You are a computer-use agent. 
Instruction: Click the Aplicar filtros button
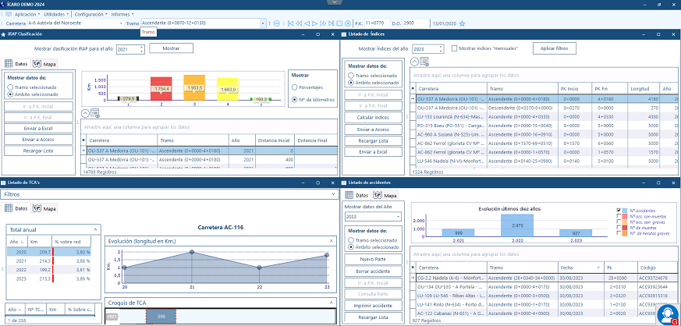pos(554,48)
